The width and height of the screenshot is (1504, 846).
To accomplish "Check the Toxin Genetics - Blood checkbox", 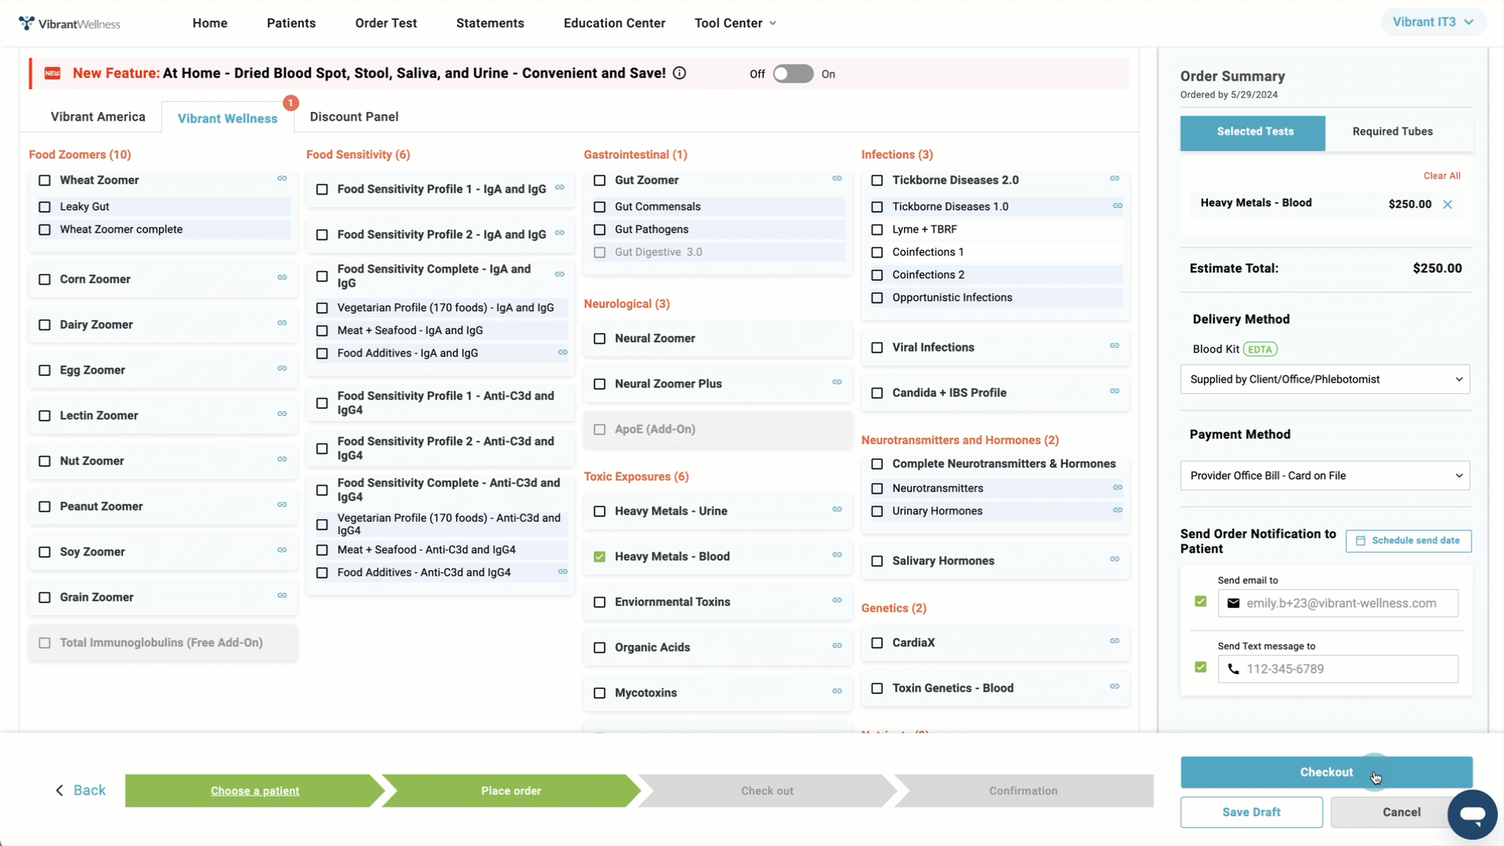I will point(877,689).
